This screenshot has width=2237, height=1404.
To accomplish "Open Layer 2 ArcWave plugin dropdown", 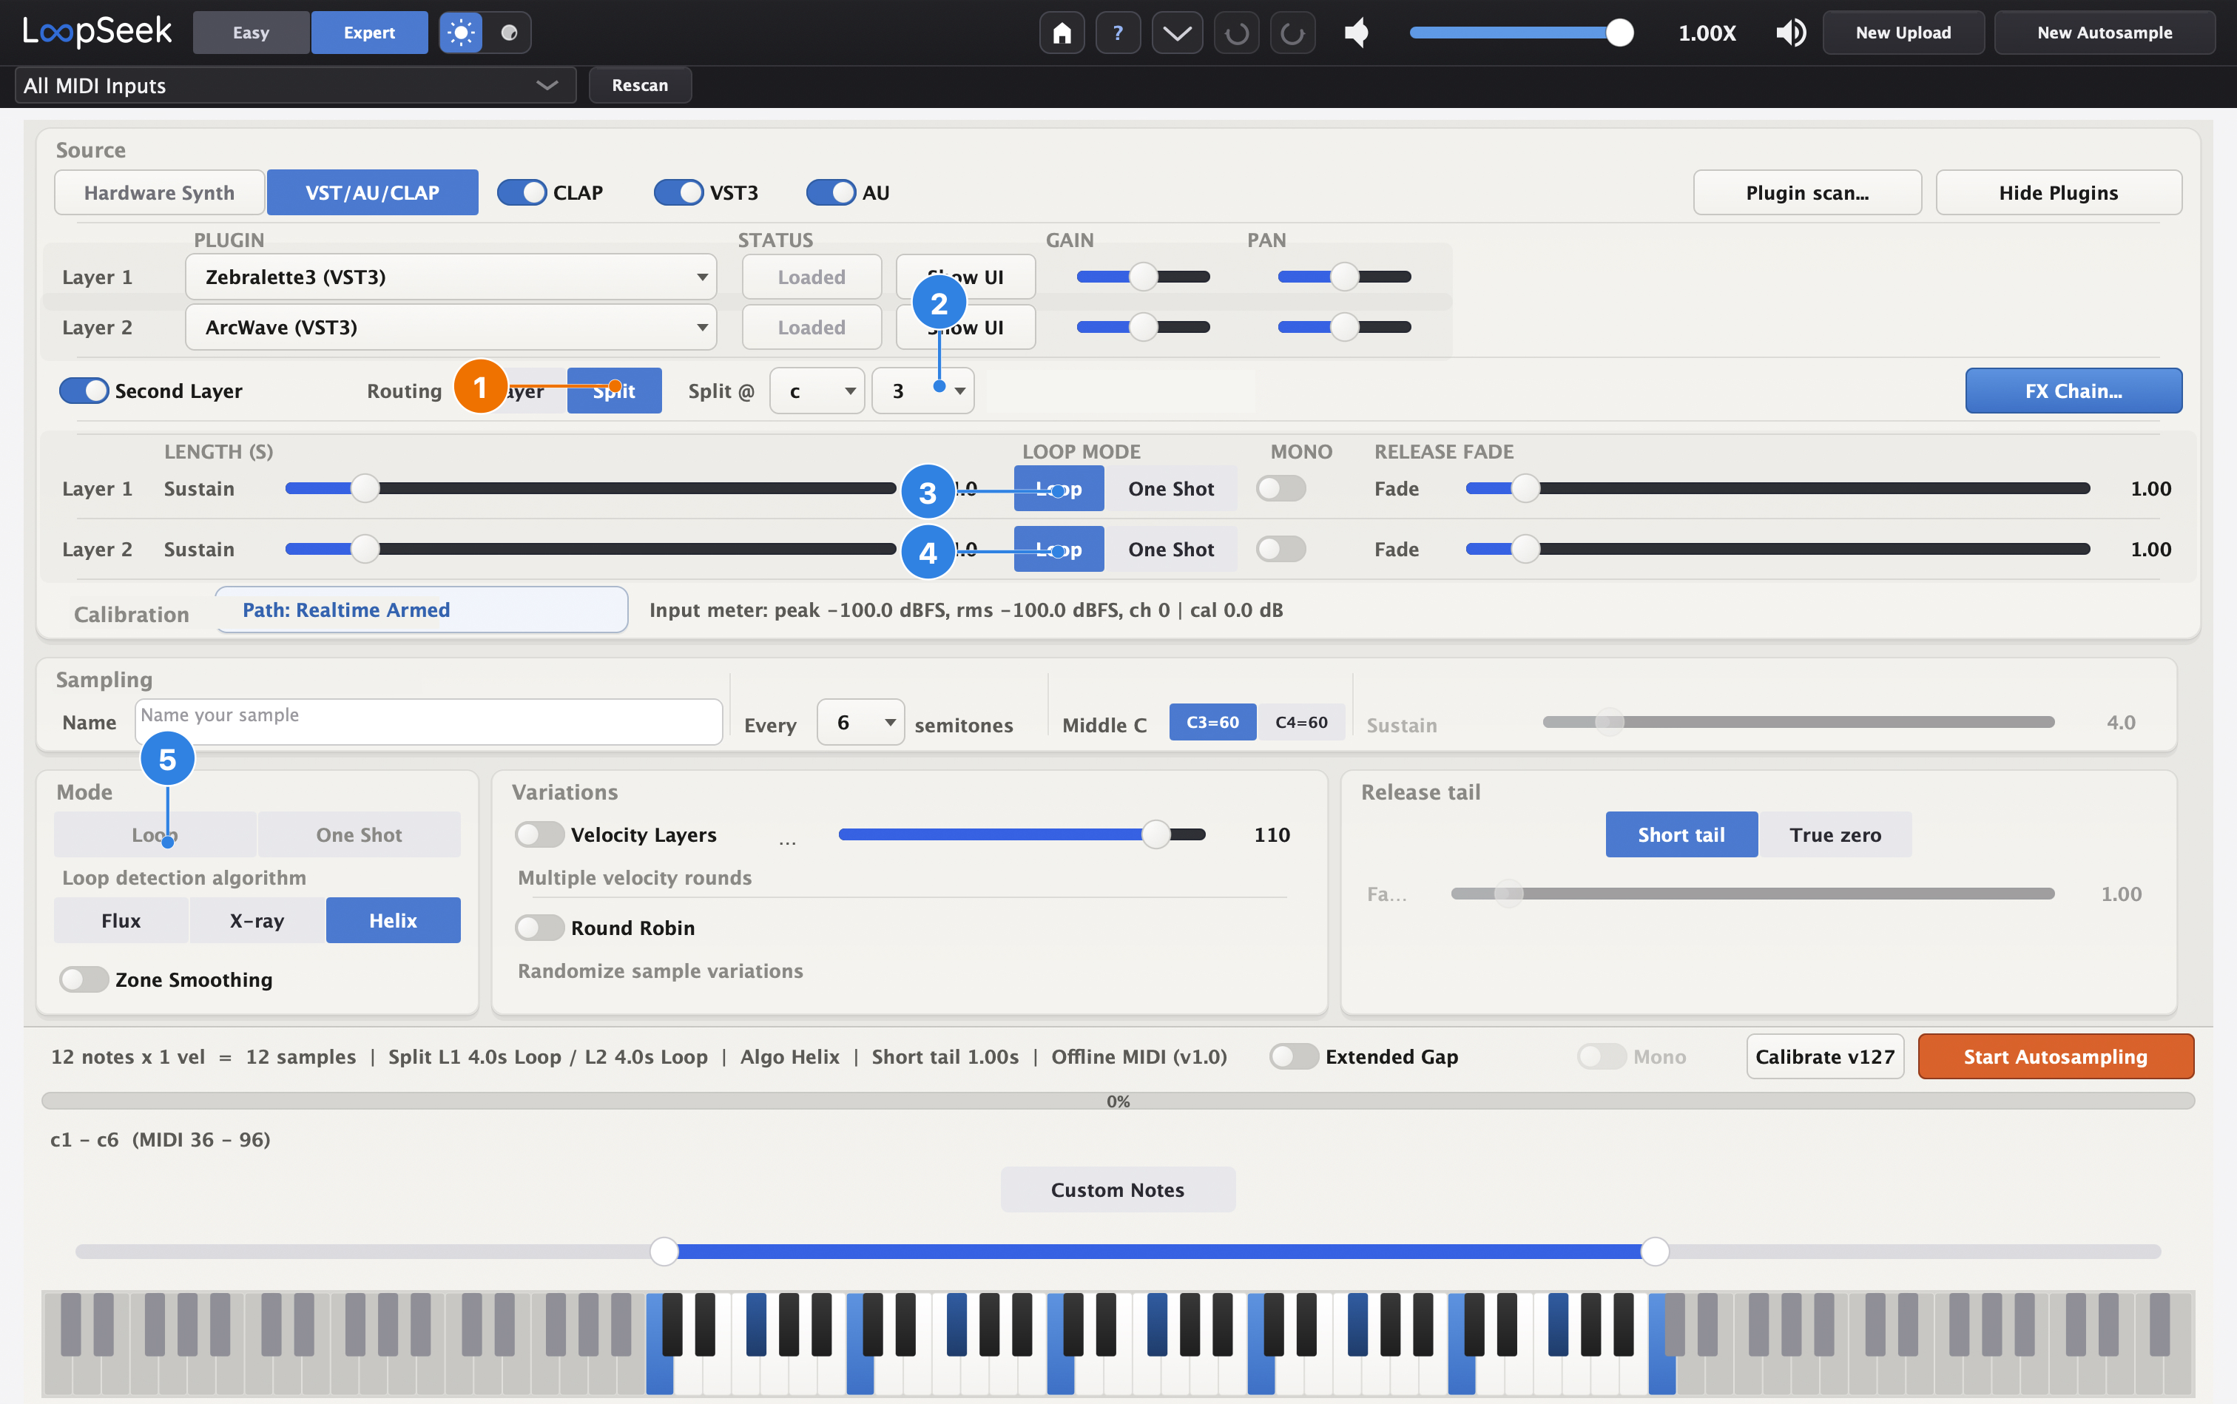I will (x=451, y=327).
